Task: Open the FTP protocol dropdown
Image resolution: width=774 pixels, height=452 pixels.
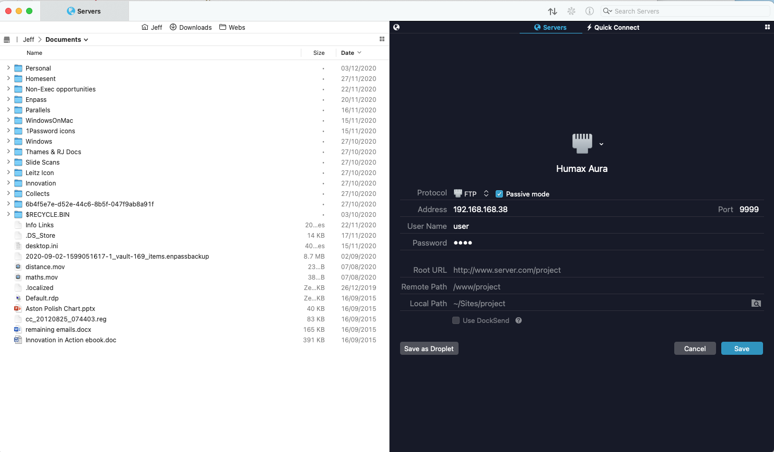Action: [x=471, y=193]
